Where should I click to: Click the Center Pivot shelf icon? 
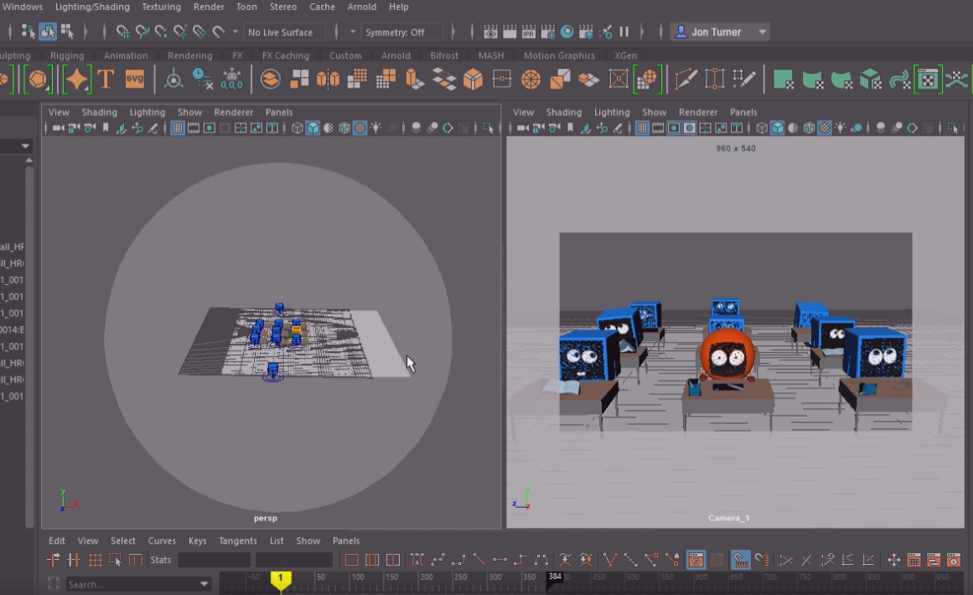[x=173, y=80]
